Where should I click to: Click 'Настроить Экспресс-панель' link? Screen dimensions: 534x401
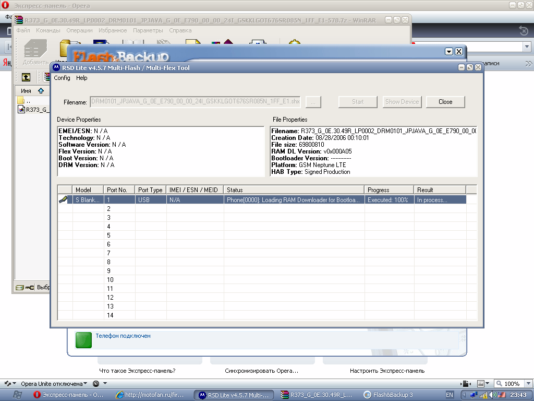pos(387,371)
